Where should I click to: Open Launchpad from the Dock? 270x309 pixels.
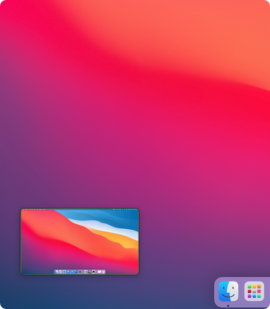[254, 291]
